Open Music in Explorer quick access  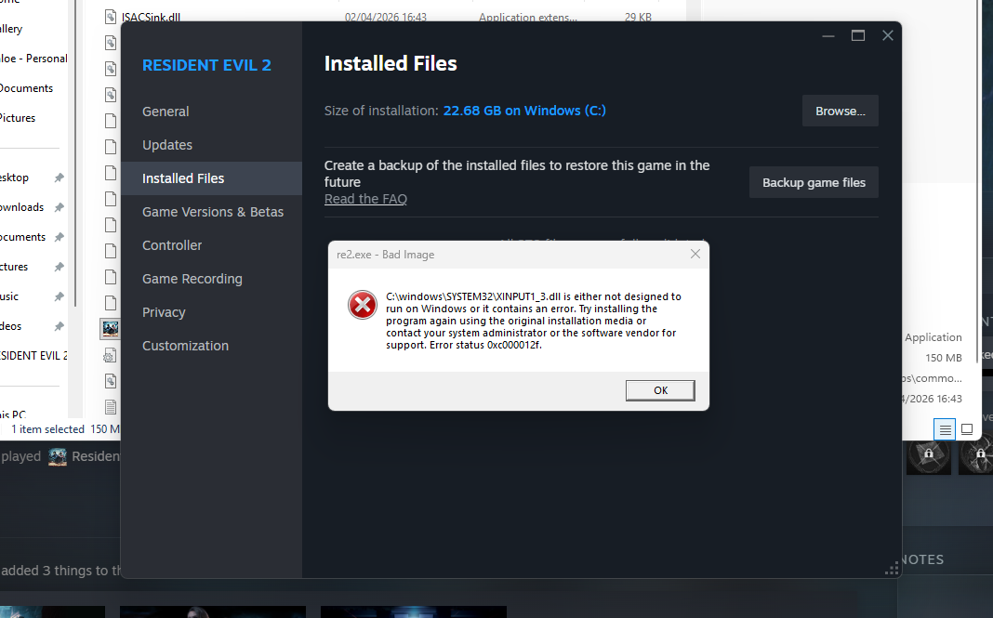tap(9, 296)
